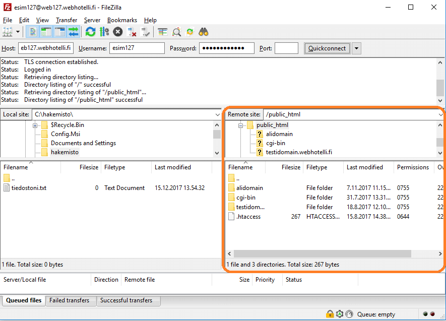Open the Bookmarks menu
The image size is (446, 321).
[122, 20]
